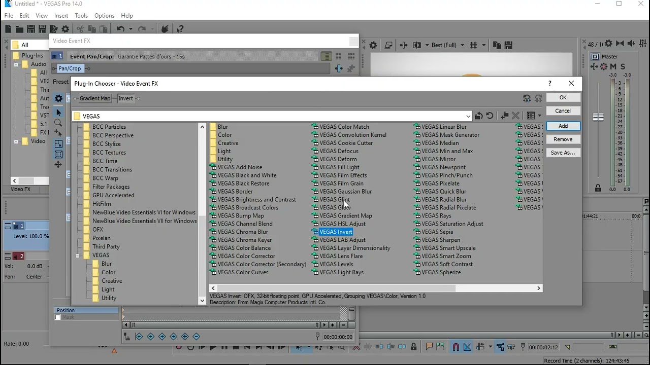Click preview on external monitor icon
Screen dimensions: 650x365
pos(388,45)
